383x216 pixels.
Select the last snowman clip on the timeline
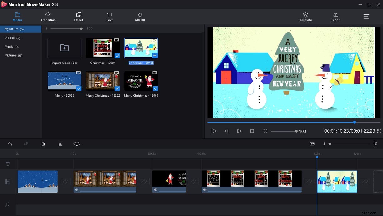click(337, 181)
